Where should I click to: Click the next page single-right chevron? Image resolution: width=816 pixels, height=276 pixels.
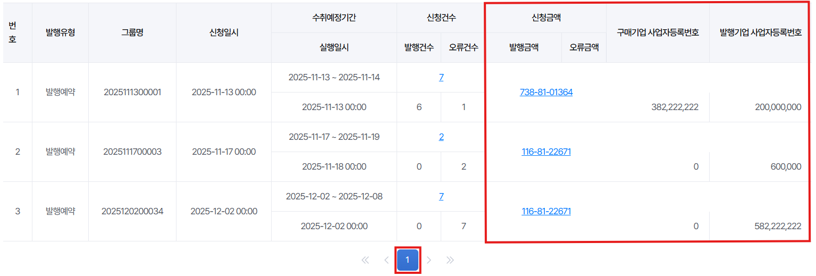(x=429, y=260)
